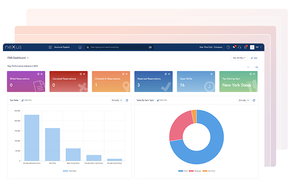Refresh the Reserved Reservations card
This screenshot has height=183, width=292.
[169, 74]
